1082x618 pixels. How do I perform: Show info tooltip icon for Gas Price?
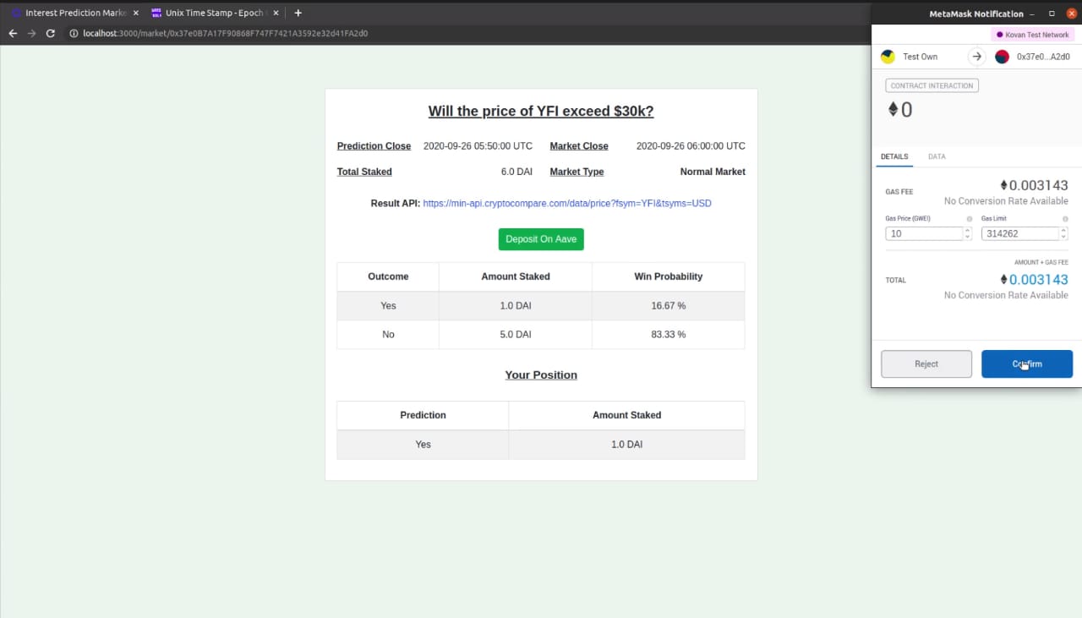(x=969, y=219)
